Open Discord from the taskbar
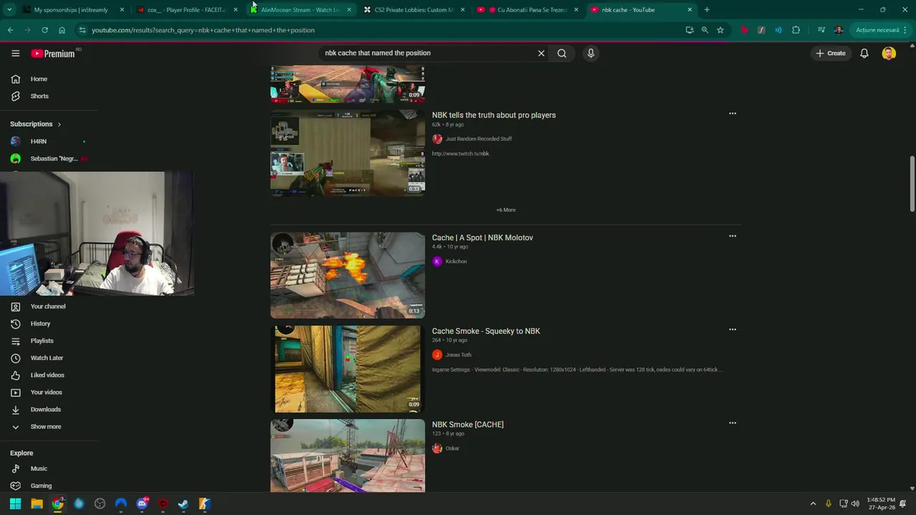This screenshot has width=916, height=515. (142, 504)
